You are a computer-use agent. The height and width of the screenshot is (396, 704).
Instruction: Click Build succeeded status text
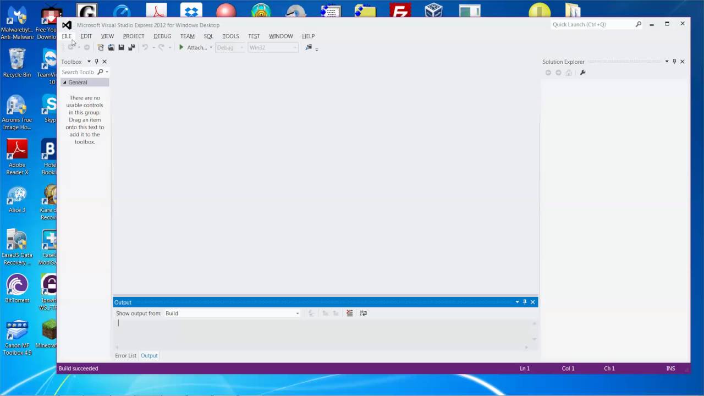click(x=78, y=369)
